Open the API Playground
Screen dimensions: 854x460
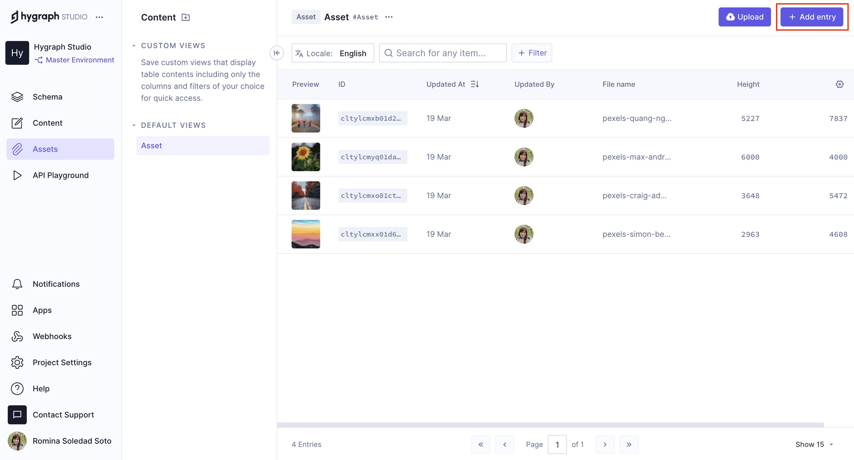[60, 175]
